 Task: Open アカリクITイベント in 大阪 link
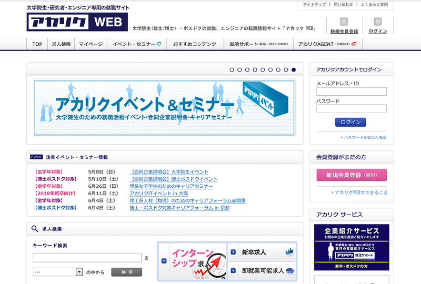[159, 194]
